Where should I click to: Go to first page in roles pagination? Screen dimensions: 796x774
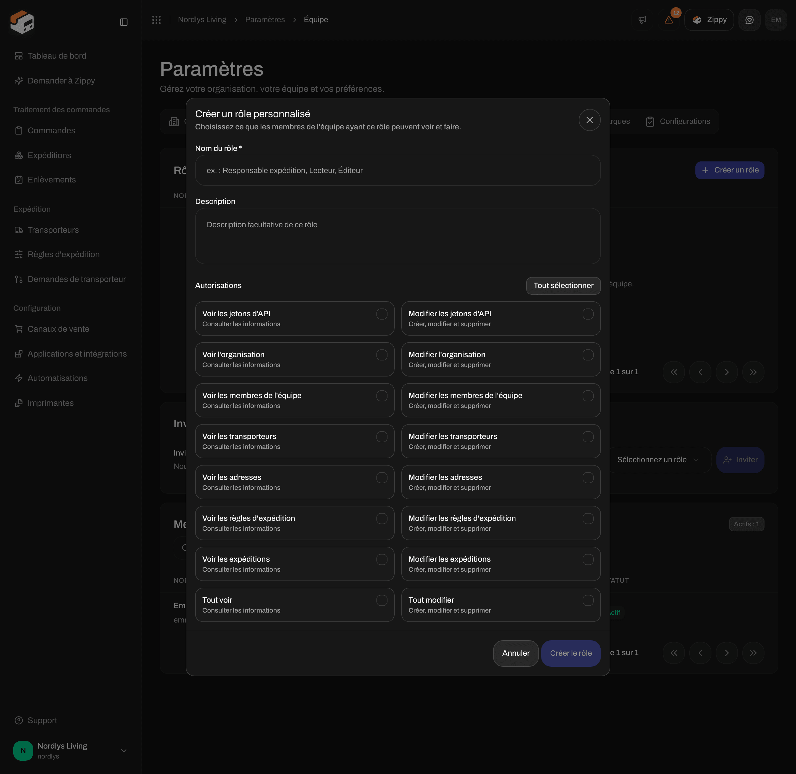674,372
